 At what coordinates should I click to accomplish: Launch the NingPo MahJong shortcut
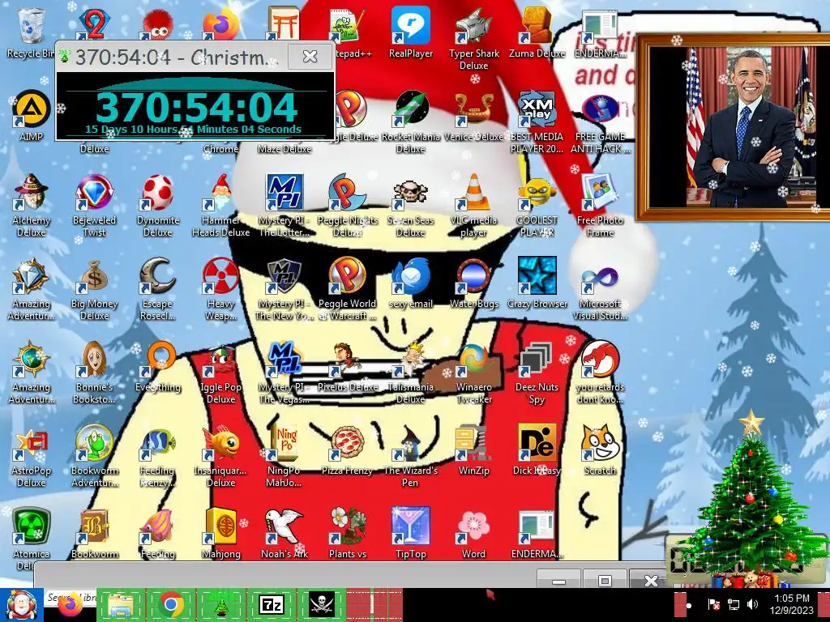(x=285, y=456)
